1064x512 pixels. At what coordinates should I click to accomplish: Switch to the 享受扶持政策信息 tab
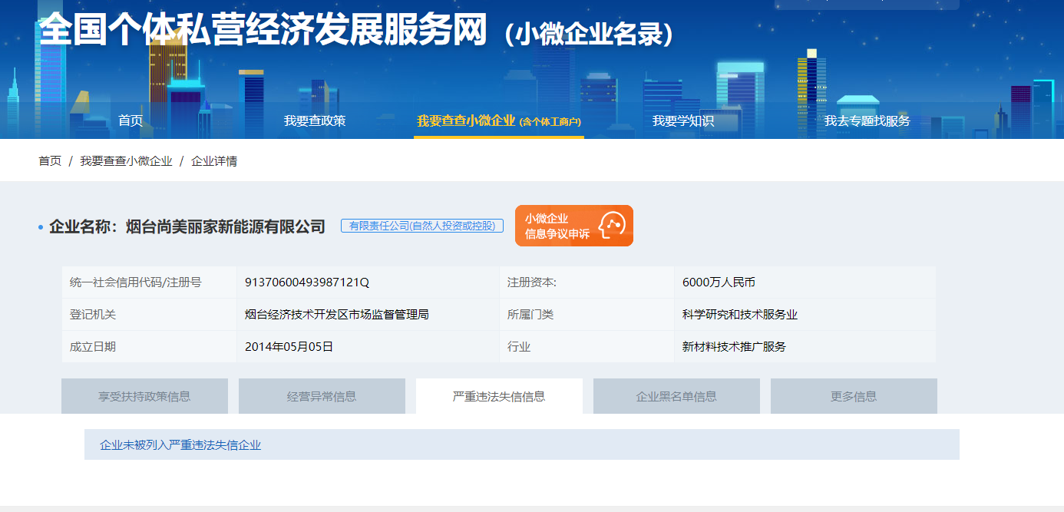pos(144,396)
